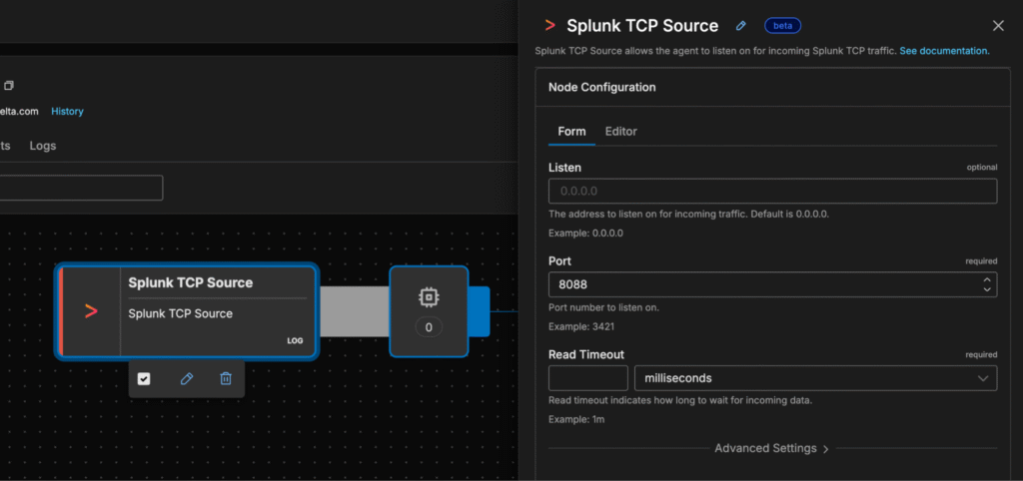Viewport: 1023px width, 481px height.
Task: Open the Logs tab
Action: pos(43,146)
